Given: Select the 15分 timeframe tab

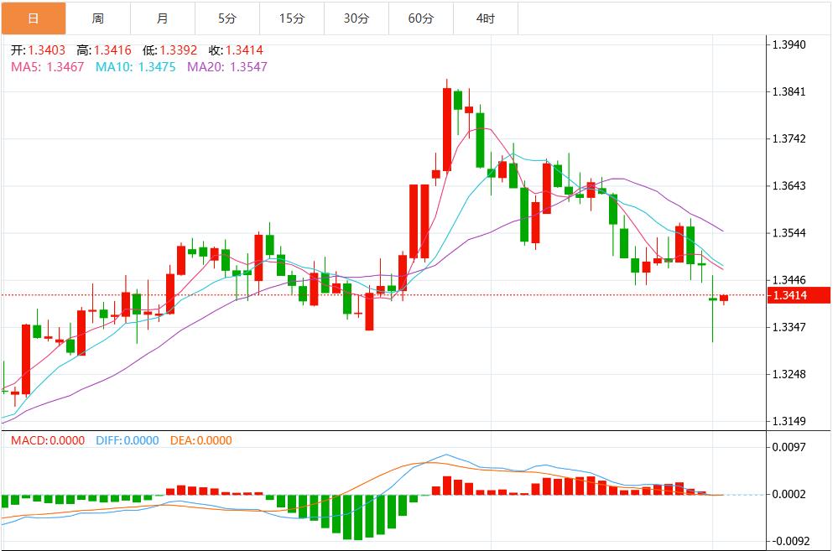Looking at the screenshot, I should [291, 18].
